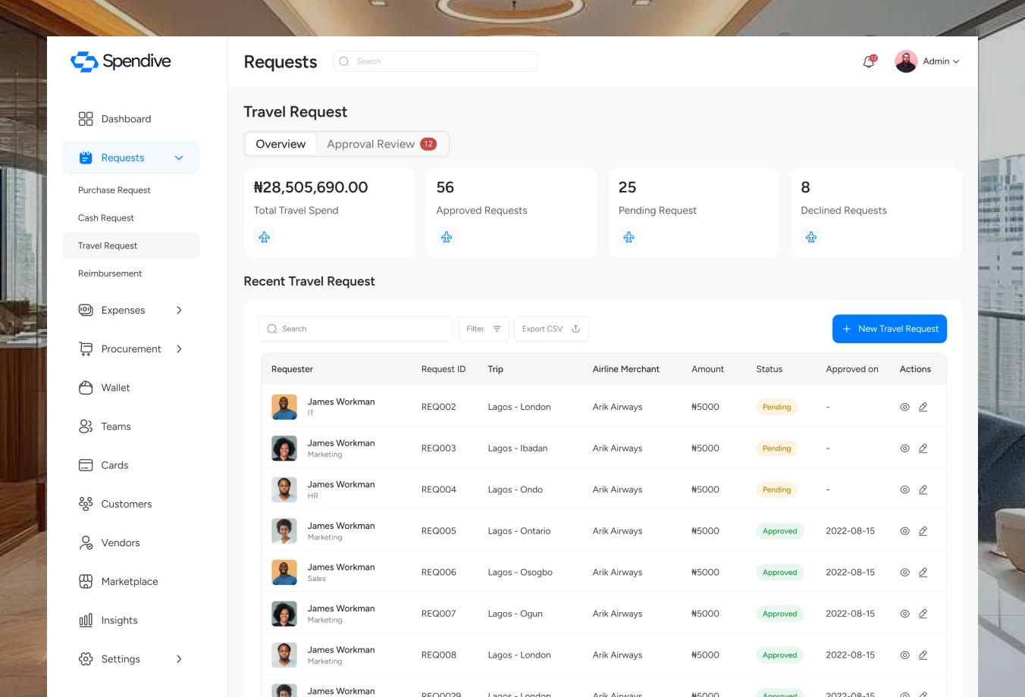The image size is (1025, 697).
Task: View request REQ008 with eye icon
Action: 904,655
